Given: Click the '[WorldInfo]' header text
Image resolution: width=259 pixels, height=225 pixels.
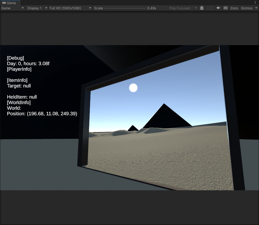Looking at the screenshot, I should coord(19,103).
